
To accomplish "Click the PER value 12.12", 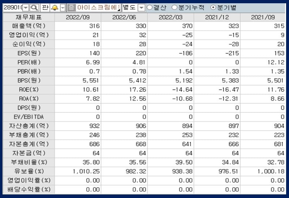I will coord(276,62).
